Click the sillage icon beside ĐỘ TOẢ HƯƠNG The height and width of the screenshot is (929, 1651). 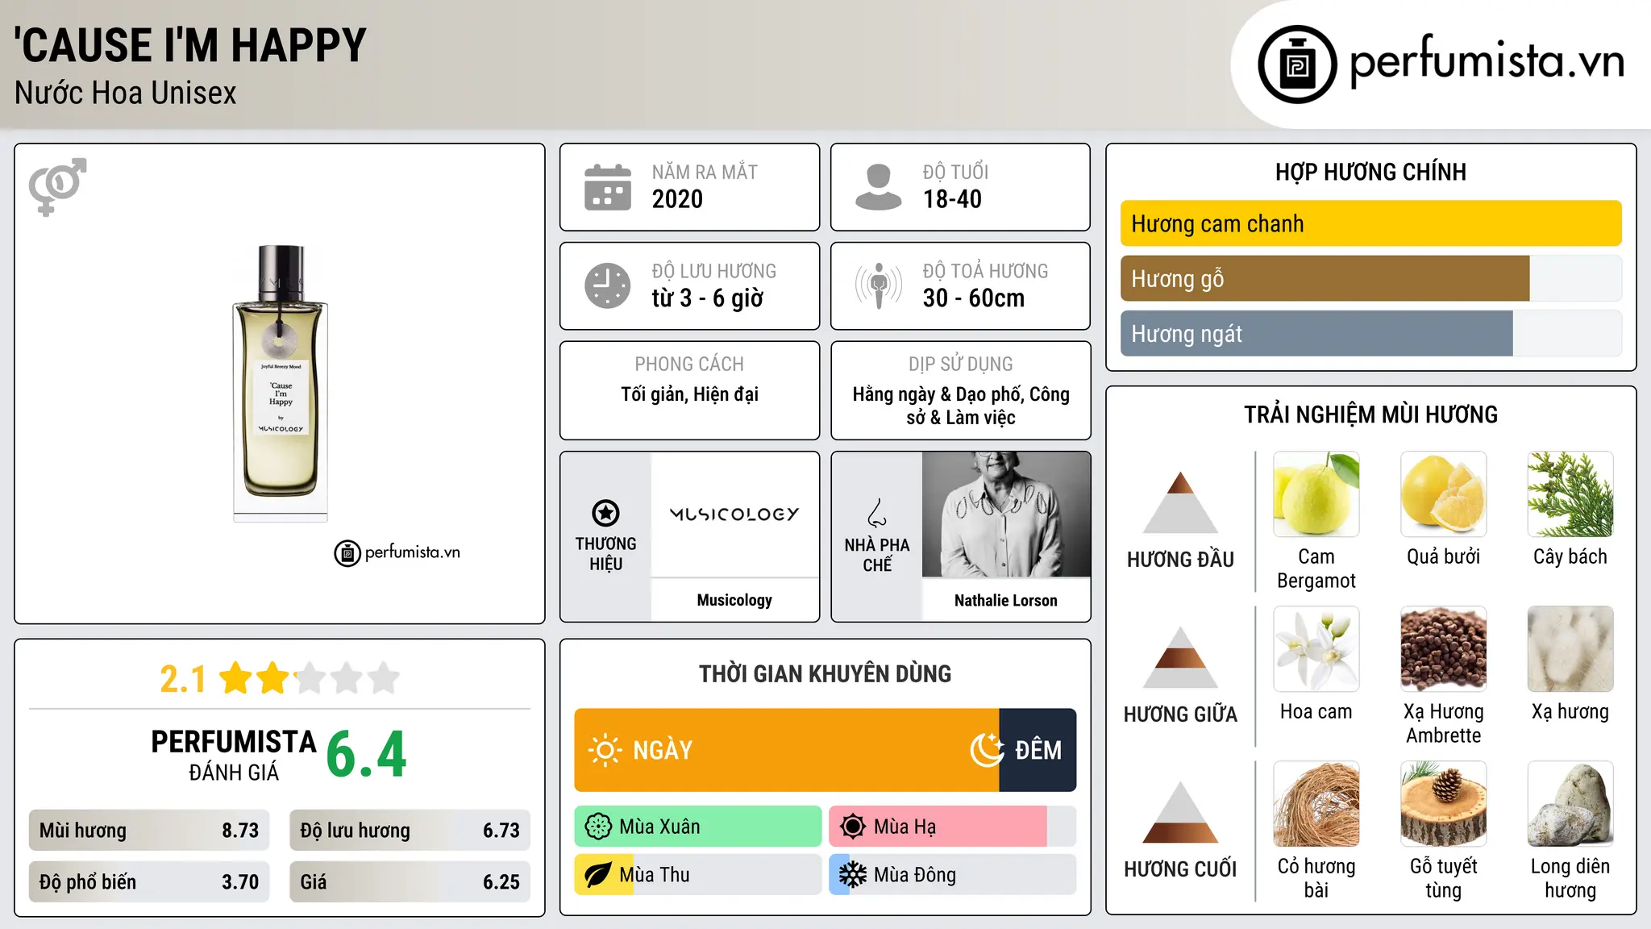click(x=879, y=285)
